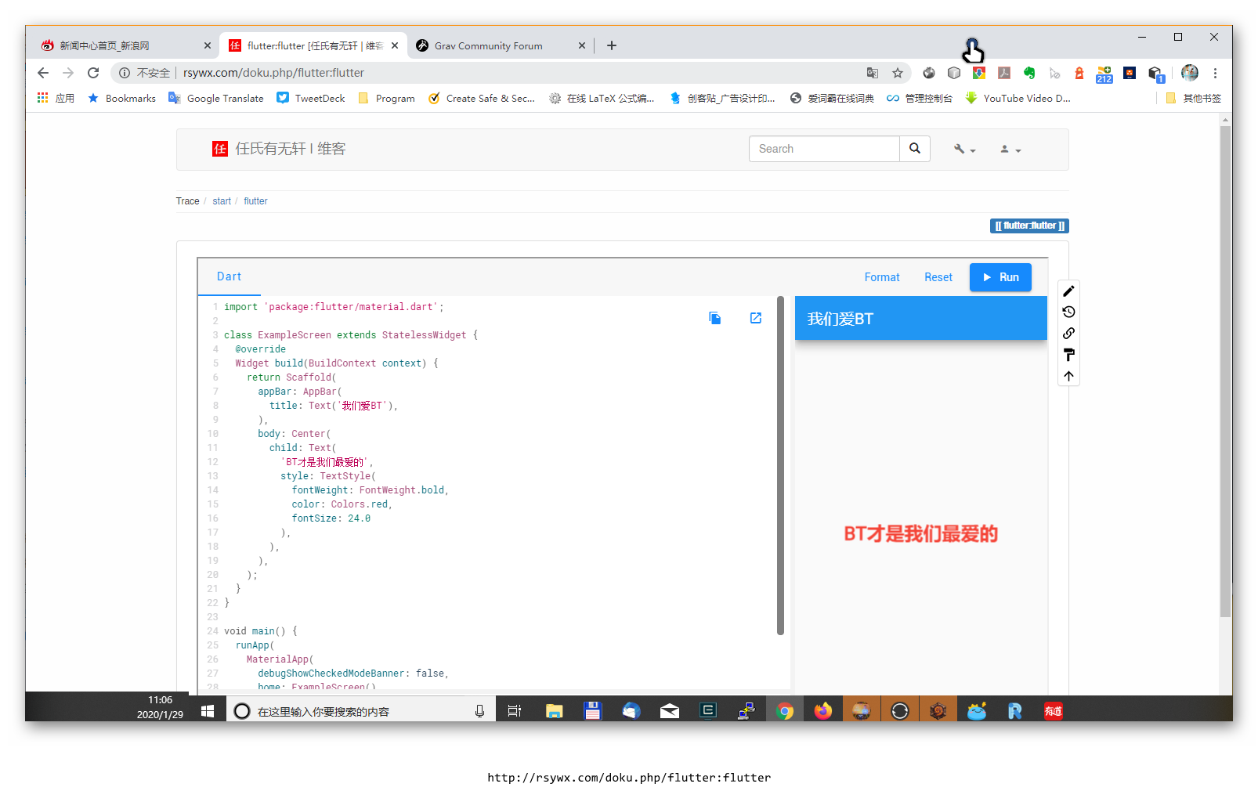This screenshot has height=809, width=1258.
Task: Click the Reset button
Action: click(938, 277)
